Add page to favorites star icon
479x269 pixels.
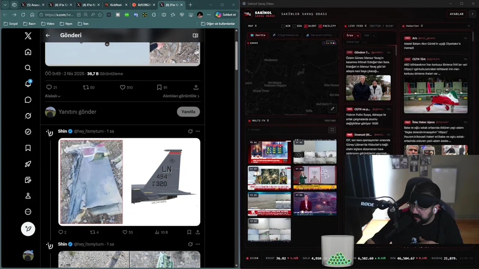(x=100, y=15)
